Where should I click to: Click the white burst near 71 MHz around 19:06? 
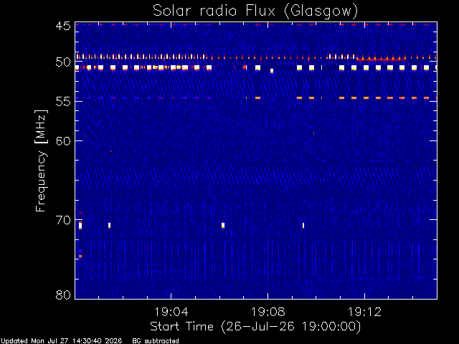(x=223, y=225)
